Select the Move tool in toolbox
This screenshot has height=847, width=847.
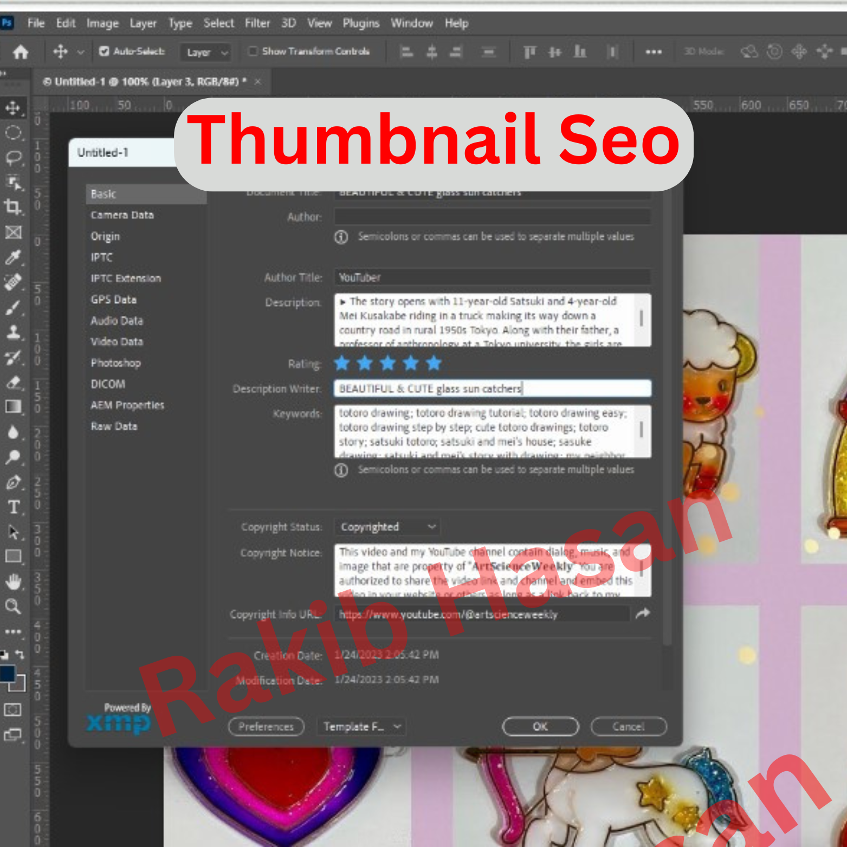pyautogui.click(x=13, y=108)
